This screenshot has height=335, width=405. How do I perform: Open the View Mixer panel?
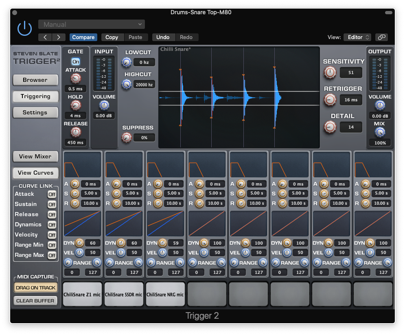pos(35,156)
